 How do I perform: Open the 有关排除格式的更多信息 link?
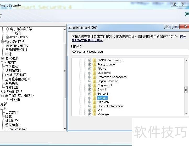[87, 40]
